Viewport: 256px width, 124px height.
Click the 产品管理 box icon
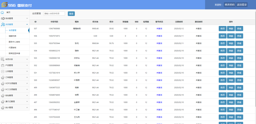click(x=3, y=65)
